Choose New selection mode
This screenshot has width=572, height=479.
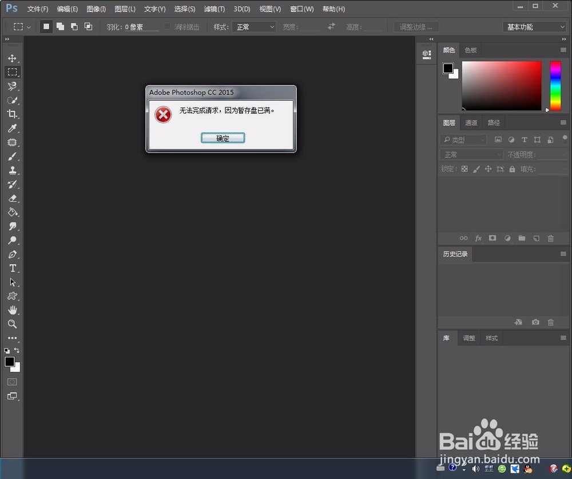click(46, 27)
